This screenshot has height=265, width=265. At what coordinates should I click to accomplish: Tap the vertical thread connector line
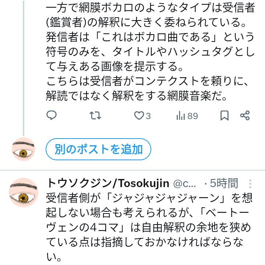[x=24, y=74]
